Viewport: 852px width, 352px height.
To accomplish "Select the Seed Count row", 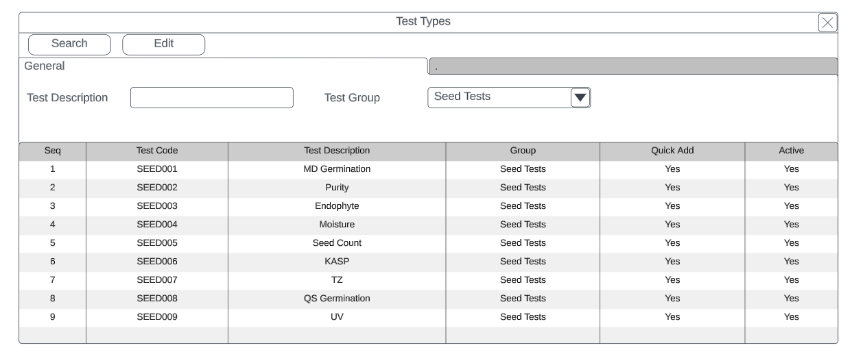I will point(337,243).
